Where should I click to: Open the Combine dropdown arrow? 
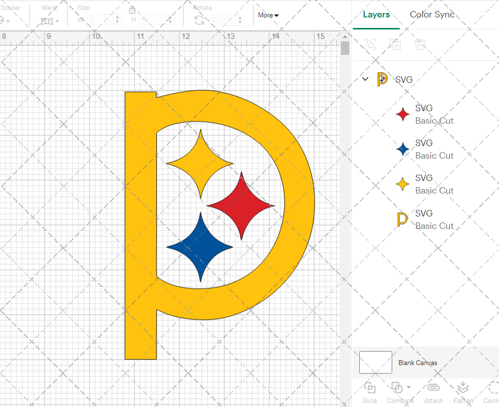tap(409, 387)
